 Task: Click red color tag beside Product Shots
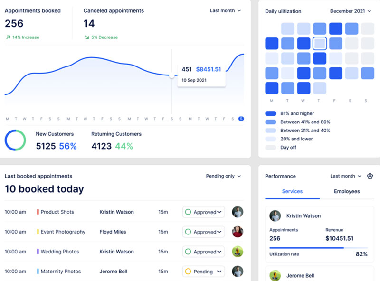[38, 212]
